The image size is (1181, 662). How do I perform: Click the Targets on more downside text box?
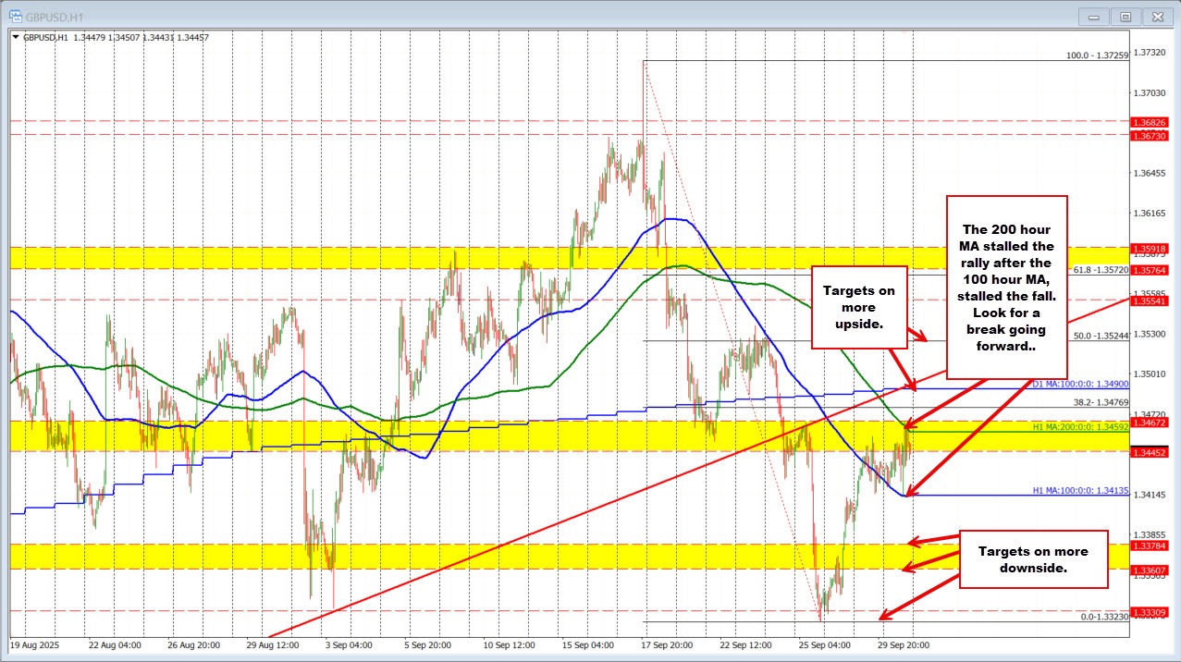[1033, 558]
